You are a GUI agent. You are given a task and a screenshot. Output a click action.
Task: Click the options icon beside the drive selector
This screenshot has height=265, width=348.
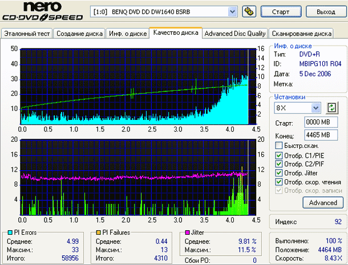pos(249,11)
